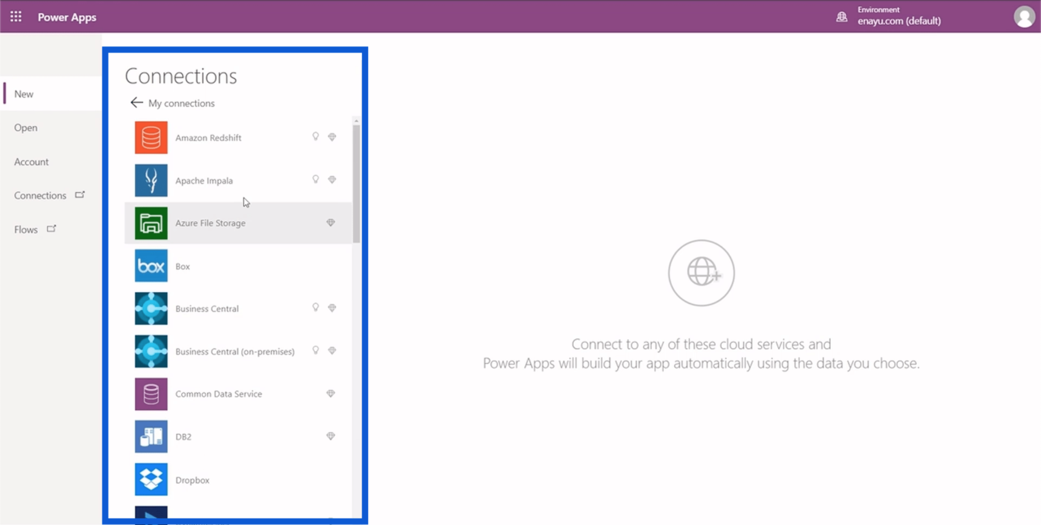Open the app launcher waffle icon
Screen dimensions: 1041x525
[x=16, y=17]
